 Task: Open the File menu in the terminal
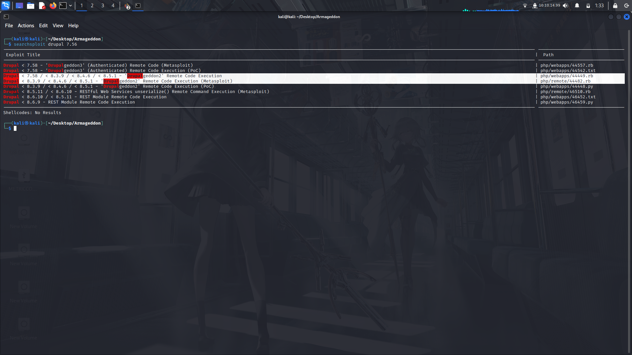[x=9, y=25]
